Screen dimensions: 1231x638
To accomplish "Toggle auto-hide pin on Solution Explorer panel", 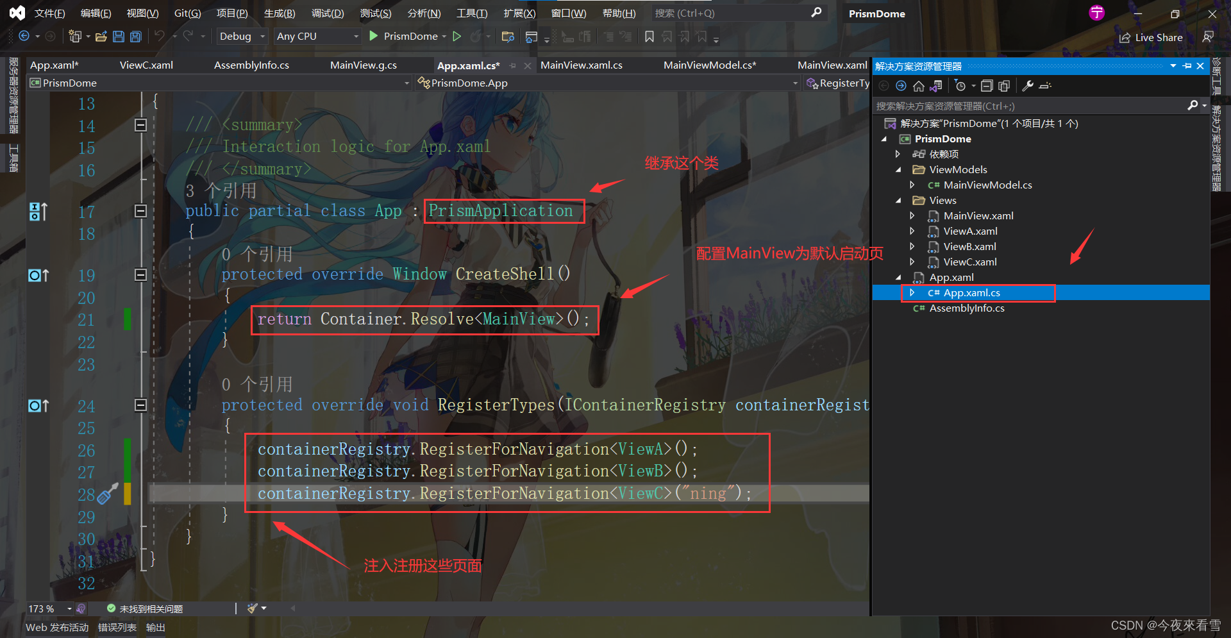I will click(1187, 66).
